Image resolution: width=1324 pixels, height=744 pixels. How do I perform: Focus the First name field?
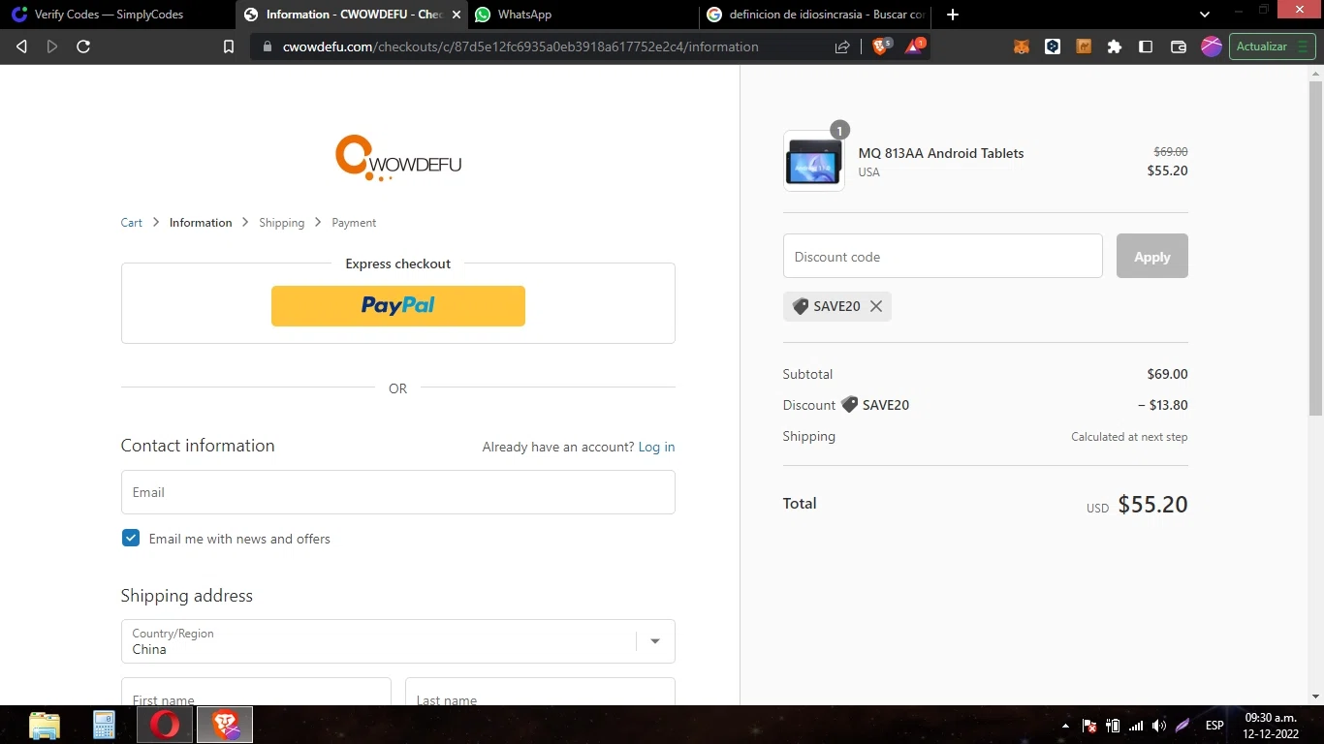256,692
